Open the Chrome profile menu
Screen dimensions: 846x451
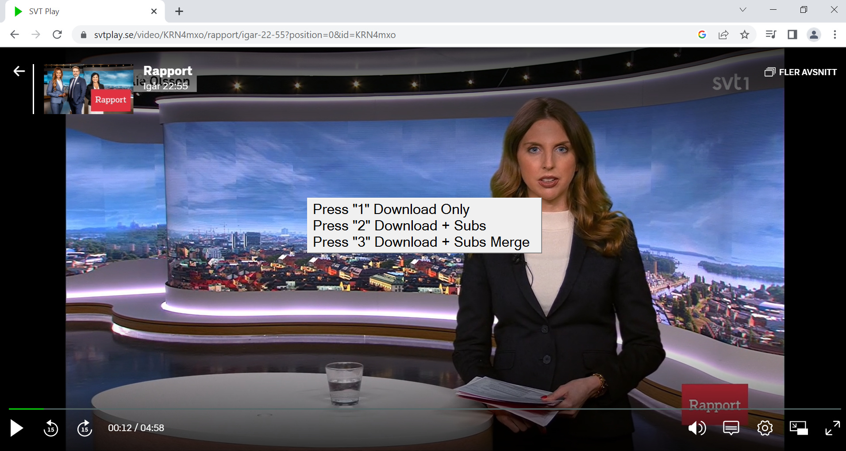point(814,34)
